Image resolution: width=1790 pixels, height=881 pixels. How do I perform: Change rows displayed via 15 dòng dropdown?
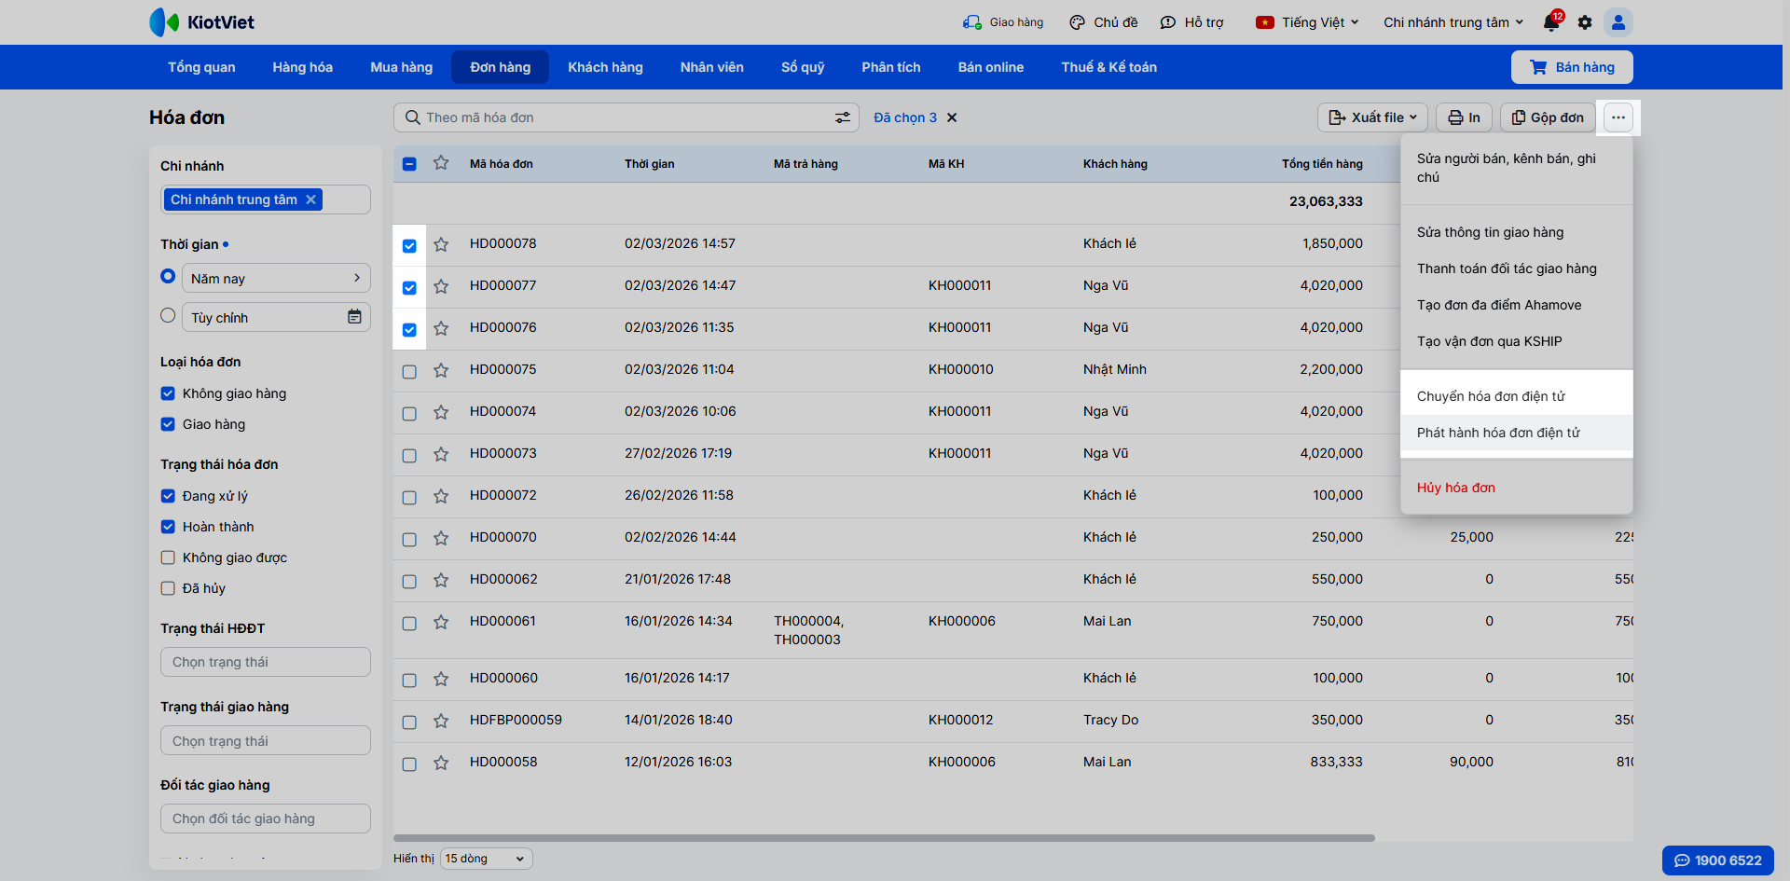(486, 859)
